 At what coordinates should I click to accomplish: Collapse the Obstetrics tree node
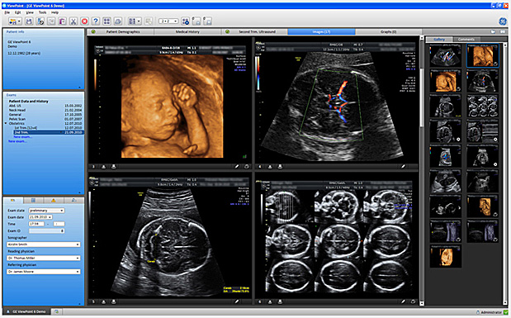[6, 124]
